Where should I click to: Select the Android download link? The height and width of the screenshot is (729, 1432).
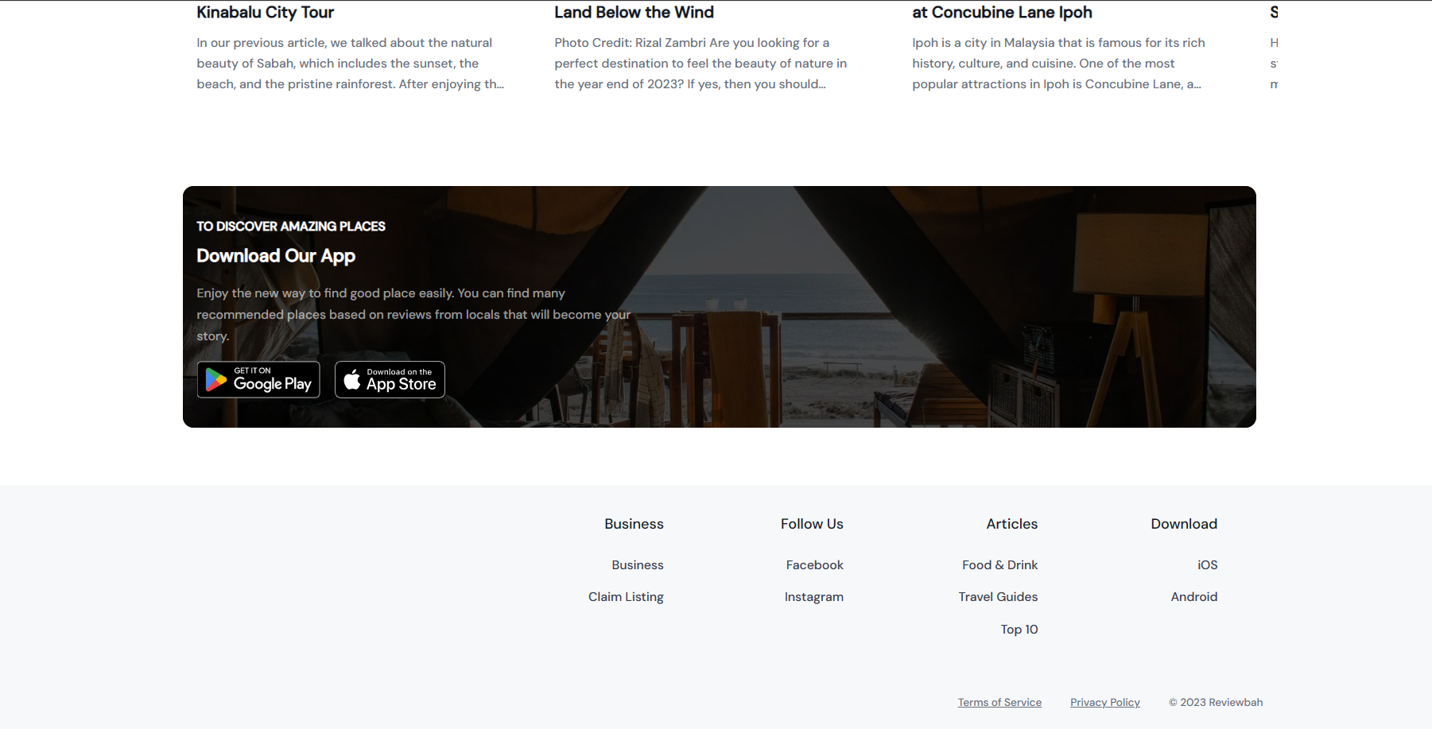tap(1193, 596)
